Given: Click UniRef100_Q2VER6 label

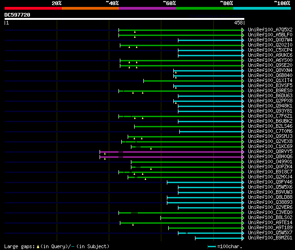Looking at the screenshot, I should point(270,208).
